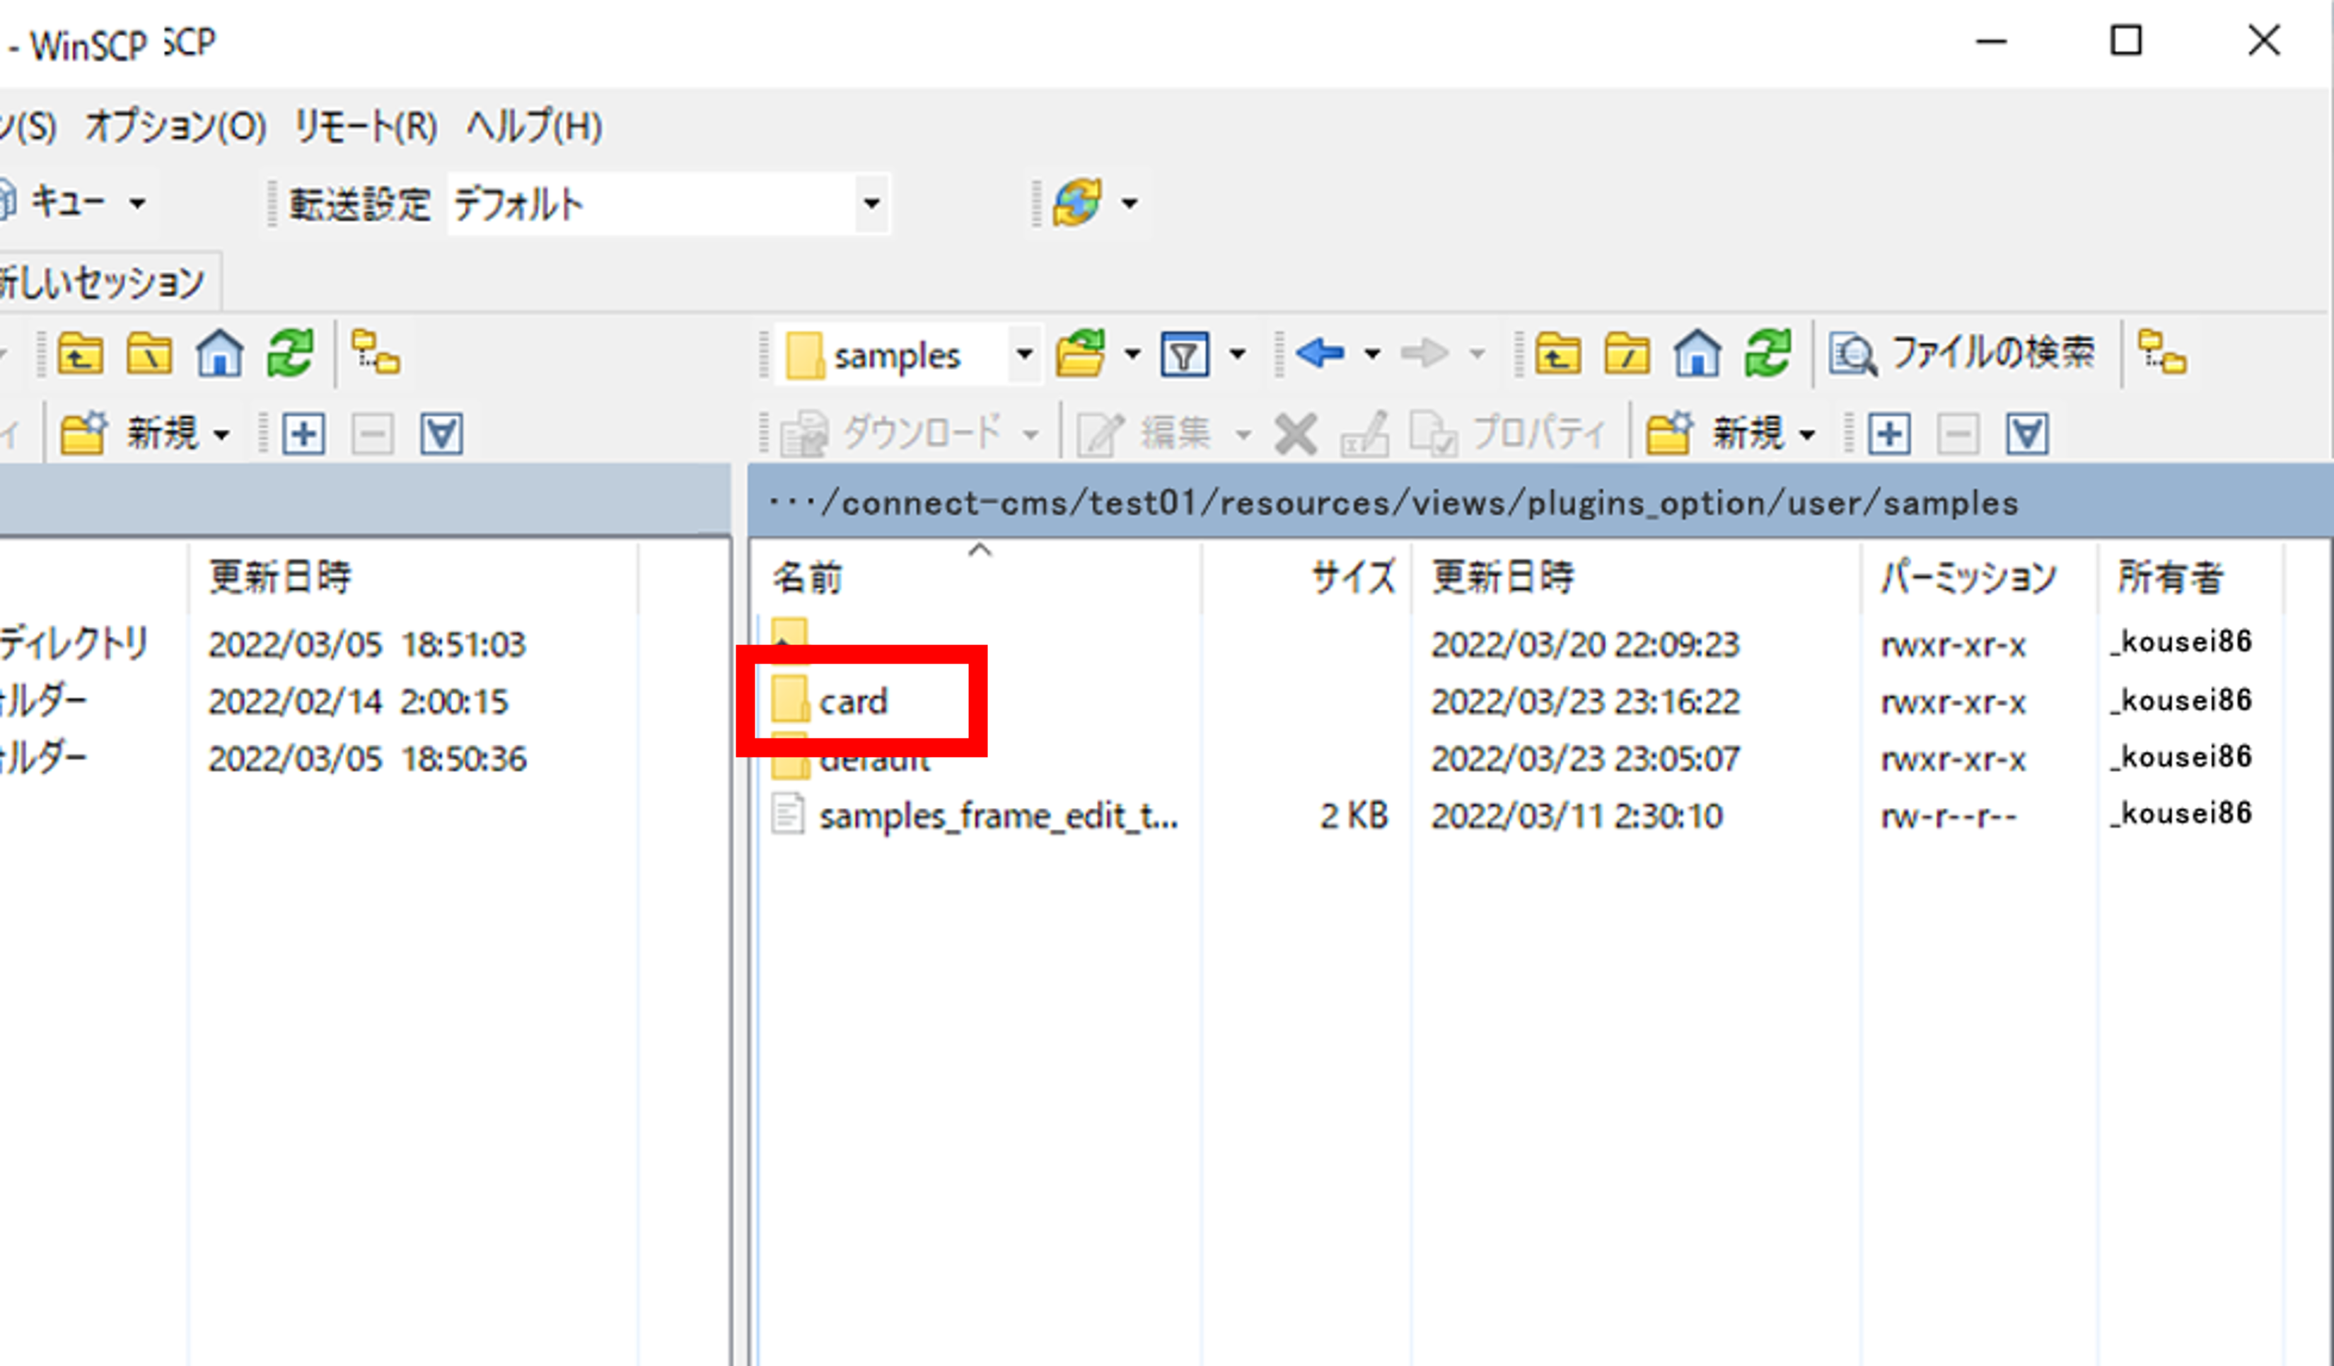The height and width of the screenshot is (1366, 2334).
Task: Open the samples directory dropdown
Action: [x=1024, y=354]
